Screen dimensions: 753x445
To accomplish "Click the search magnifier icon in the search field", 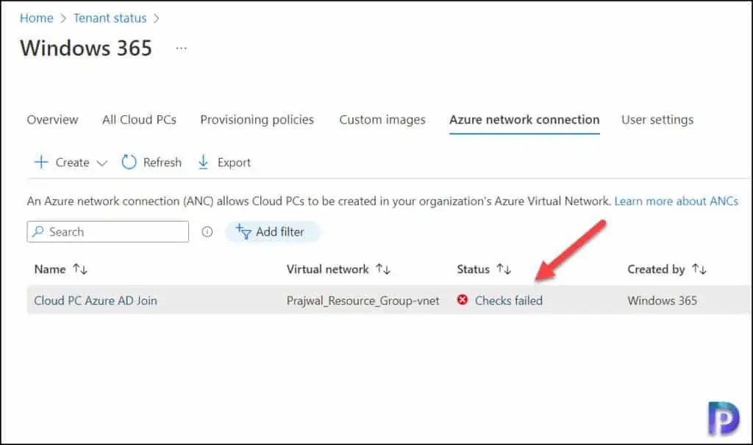I will 40,231.
